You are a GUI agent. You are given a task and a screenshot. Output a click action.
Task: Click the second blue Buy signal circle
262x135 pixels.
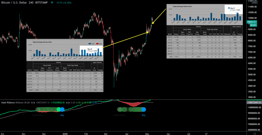pyautogui.click(x=143, y=110)
